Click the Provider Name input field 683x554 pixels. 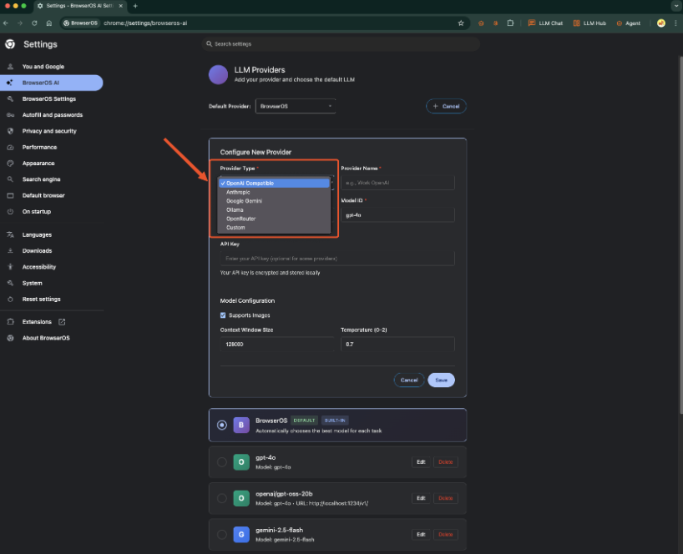[x=397, y=183]
